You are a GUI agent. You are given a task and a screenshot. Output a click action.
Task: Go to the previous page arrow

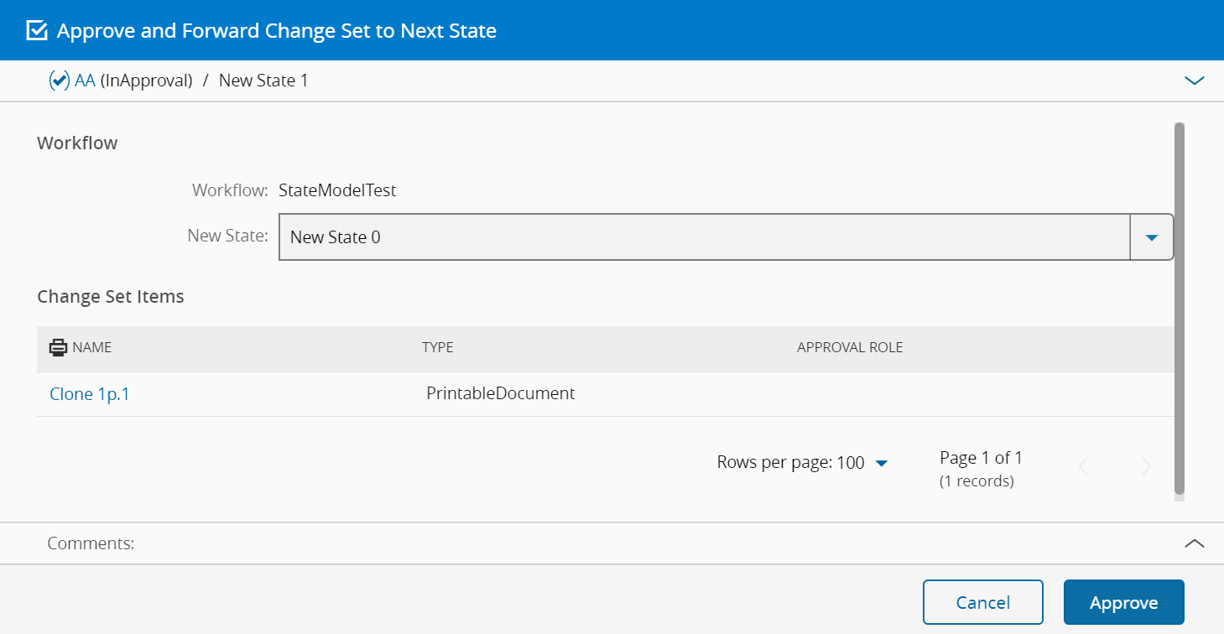pyautogui.click(x=1083, y=467)
